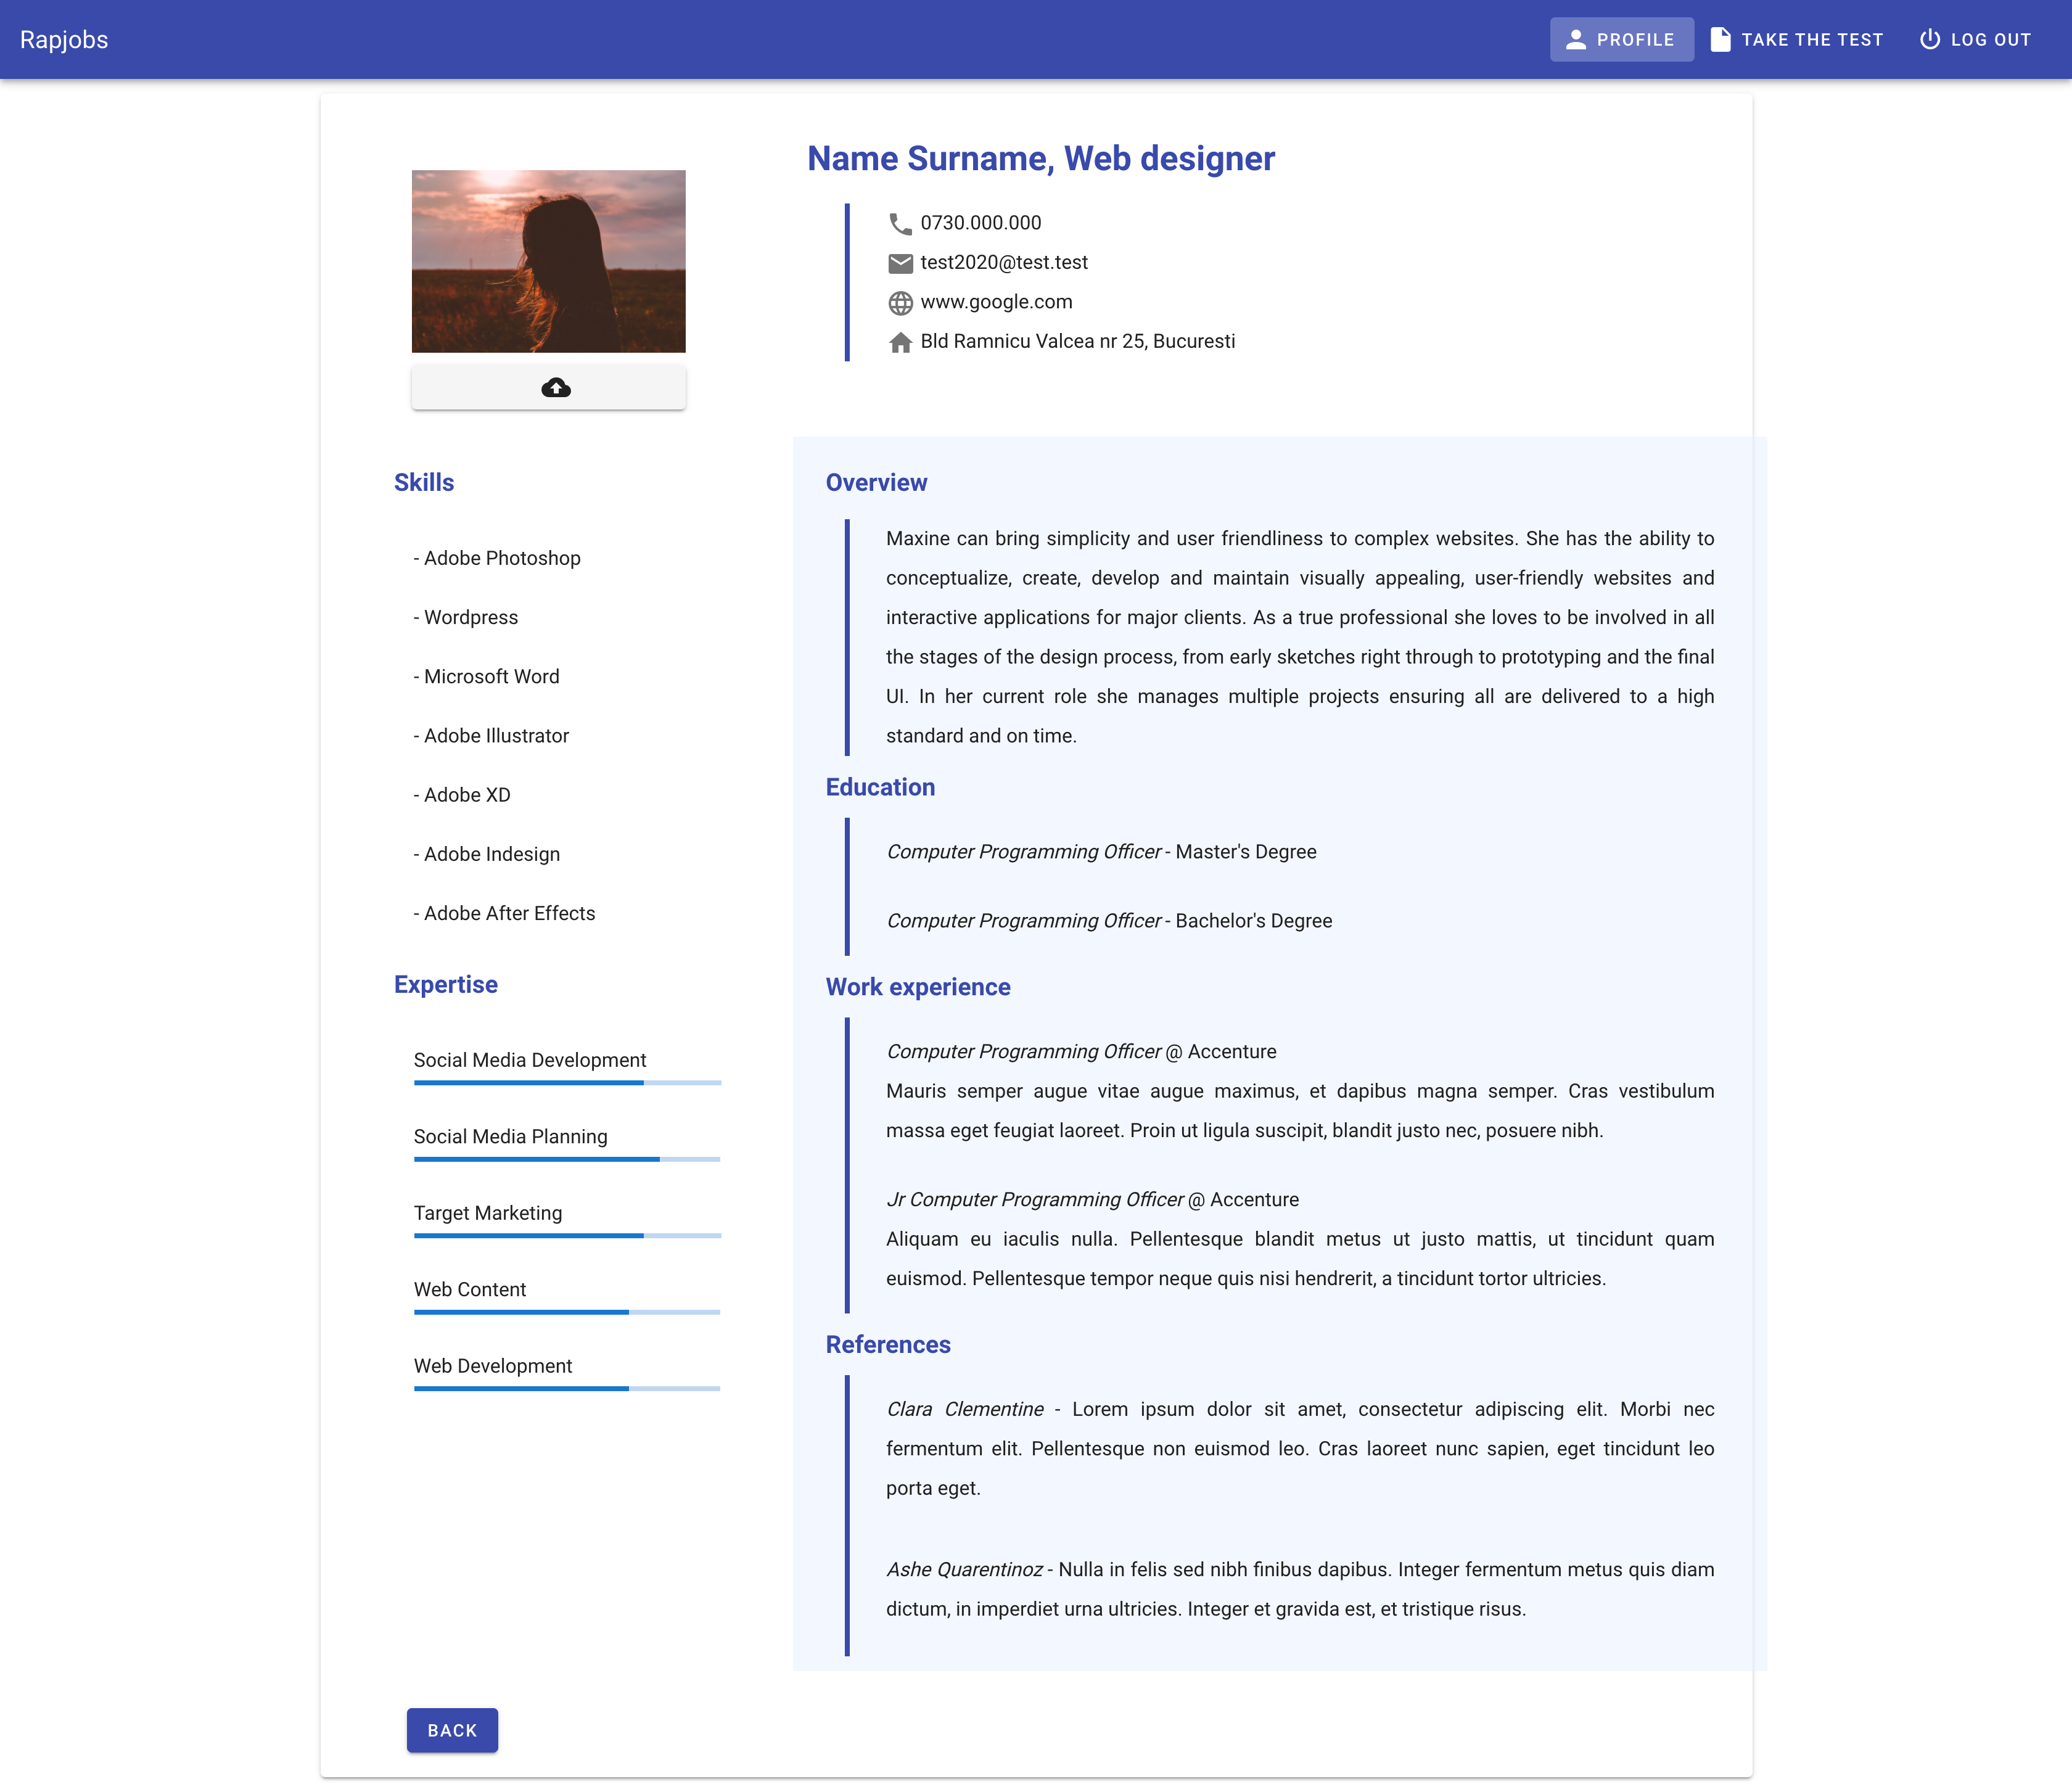Click the person icon in Profile button

click(x=1575, y=40)
